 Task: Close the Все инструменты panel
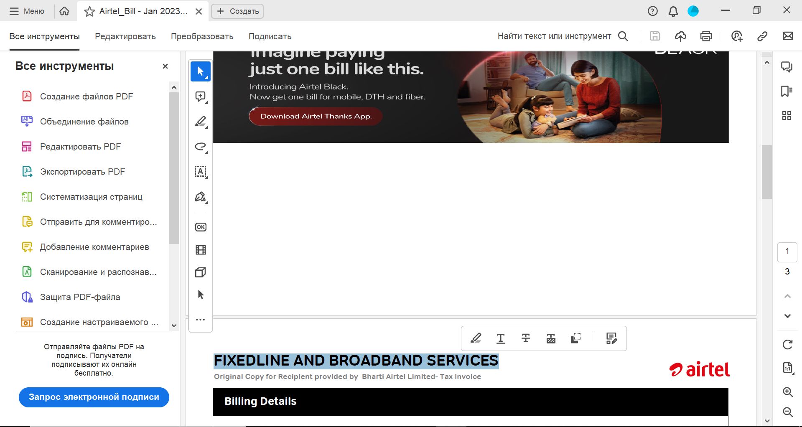pyautogui.click(x=165, y=66)
